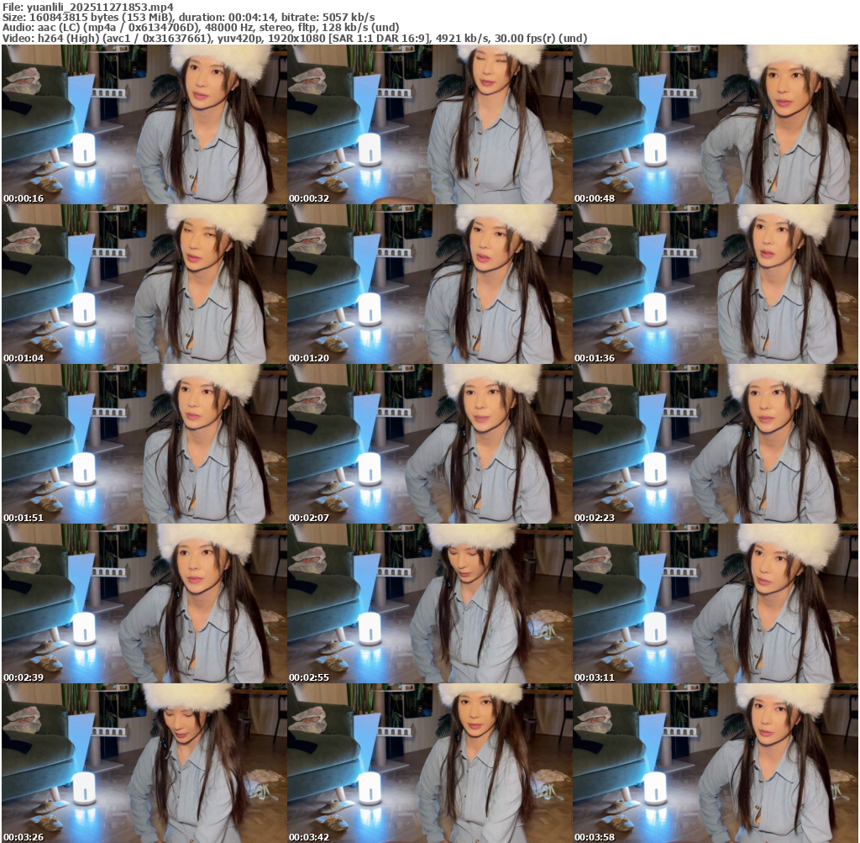Select the thumbnail stamped 00:00:32
The width and height of the screenshot is (860, 843).
(429, 124)
